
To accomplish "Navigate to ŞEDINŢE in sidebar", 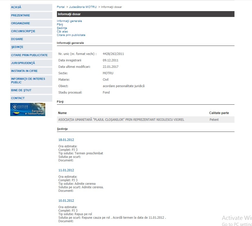I will (x=17, y=47).
